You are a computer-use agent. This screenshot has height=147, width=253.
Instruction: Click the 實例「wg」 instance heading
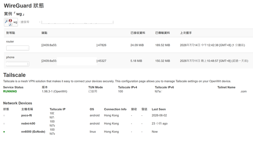(x=15, y=14)
